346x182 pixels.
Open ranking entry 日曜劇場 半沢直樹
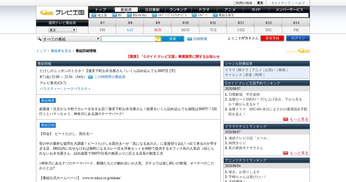tap(244, 94)
